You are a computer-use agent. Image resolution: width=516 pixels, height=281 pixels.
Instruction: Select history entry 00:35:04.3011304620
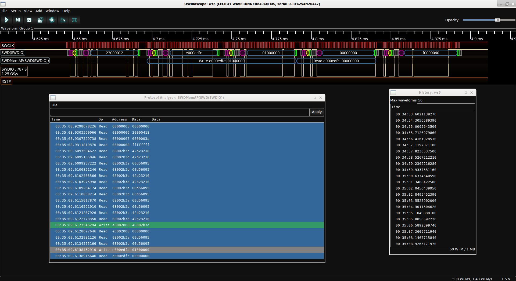pos(432,207)
